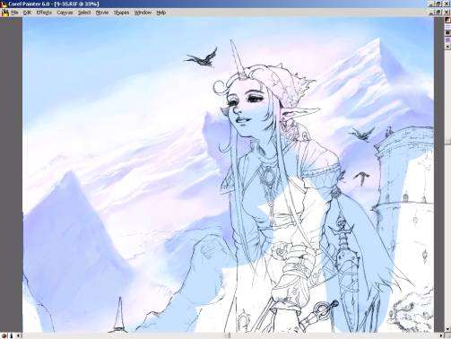Open the File menu
Image resolution: width=451 pixels, height=339 pixels.
[14, 13]
